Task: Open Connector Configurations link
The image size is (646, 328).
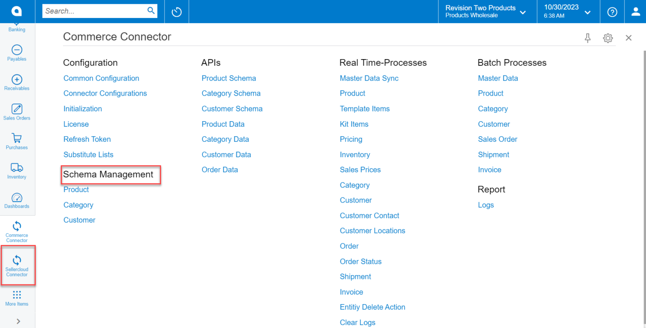Action: tap(105, 94)
